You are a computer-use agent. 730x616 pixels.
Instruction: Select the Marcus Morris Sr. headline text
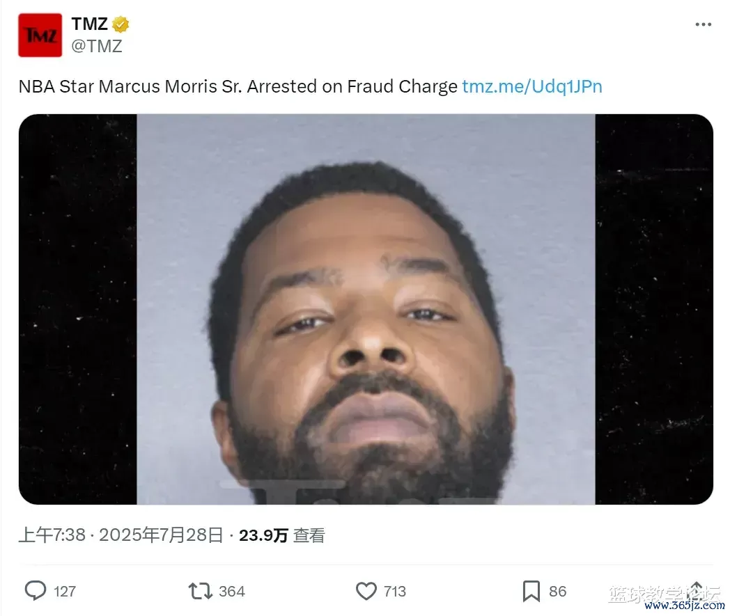pos(171,86)
